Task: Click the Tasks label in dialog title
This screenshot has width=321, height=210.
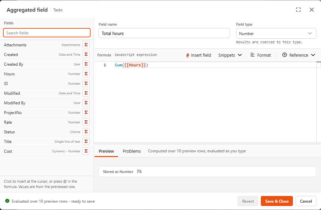Action: point(58,10)
